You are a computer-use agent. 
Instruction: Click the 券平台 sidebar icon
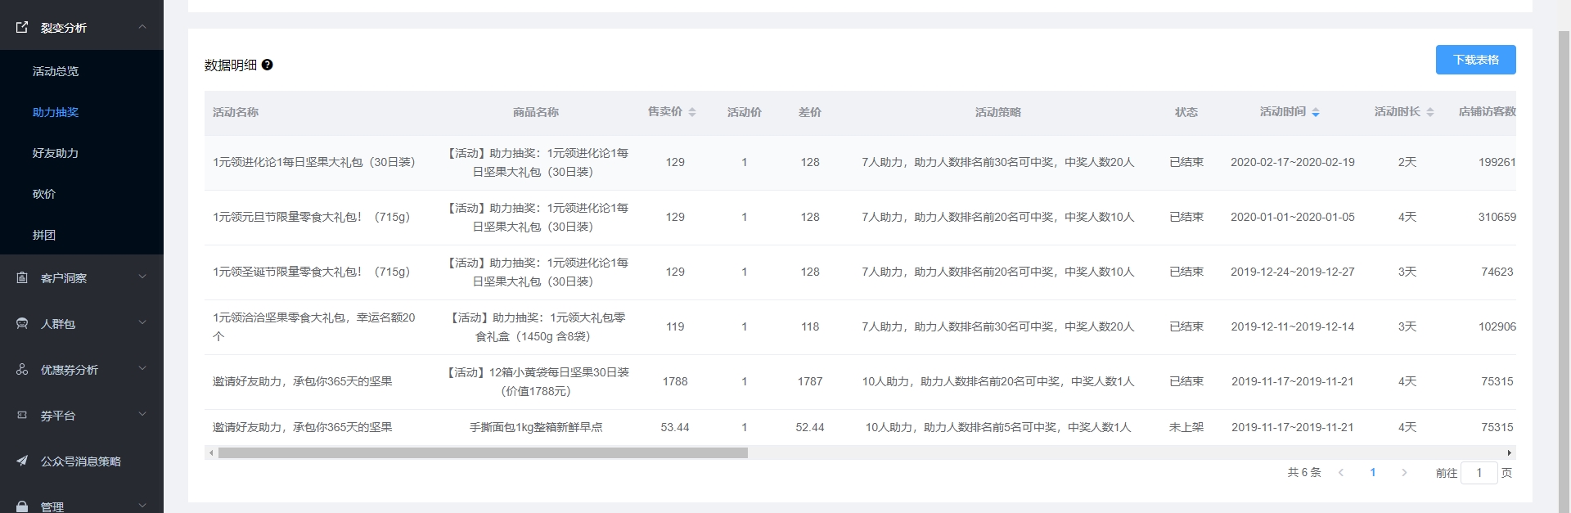[22, 415]
